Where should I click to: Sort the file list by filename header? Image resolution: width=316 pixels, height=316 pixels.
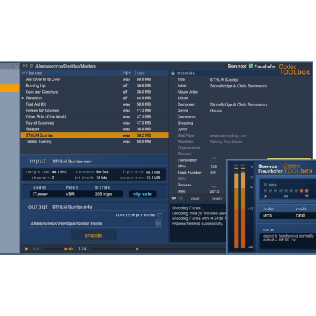(71, 73)
